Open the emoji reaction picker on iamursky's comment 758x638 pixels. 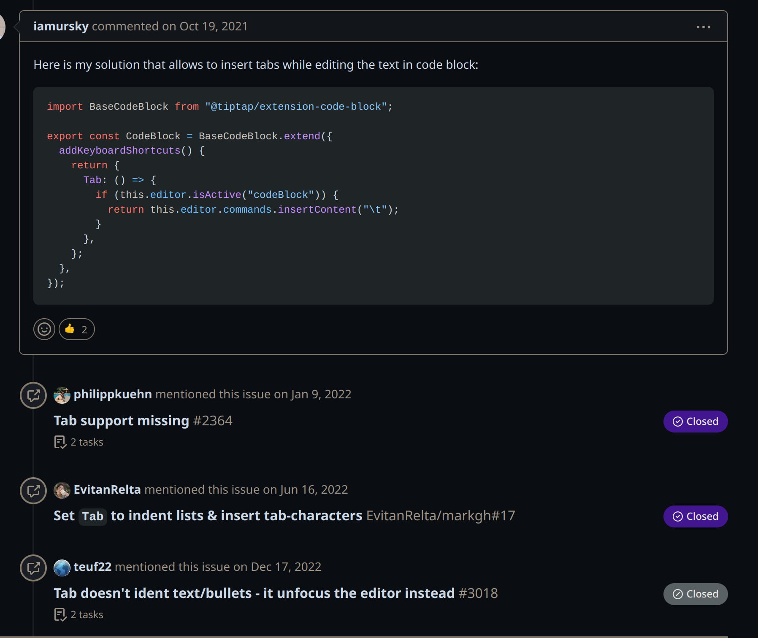[44, 329]
